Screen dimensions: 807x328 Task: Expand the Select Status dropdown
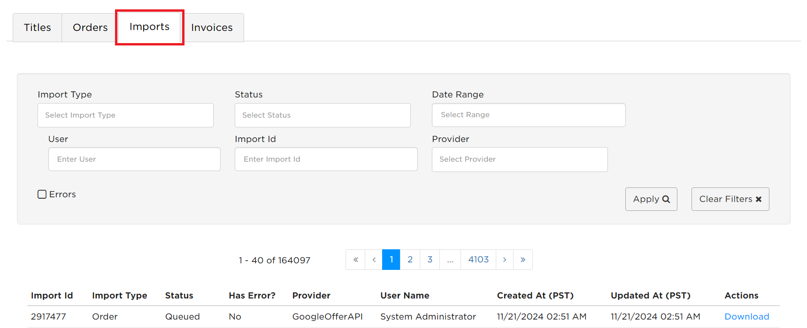323,115
